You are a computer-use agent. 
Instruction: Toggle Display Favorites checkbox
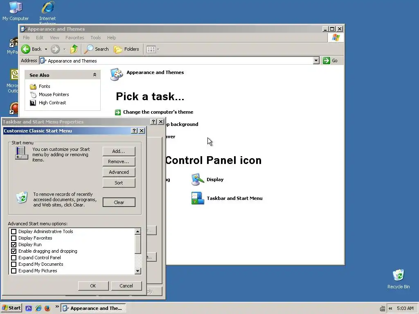click(14, 238)
